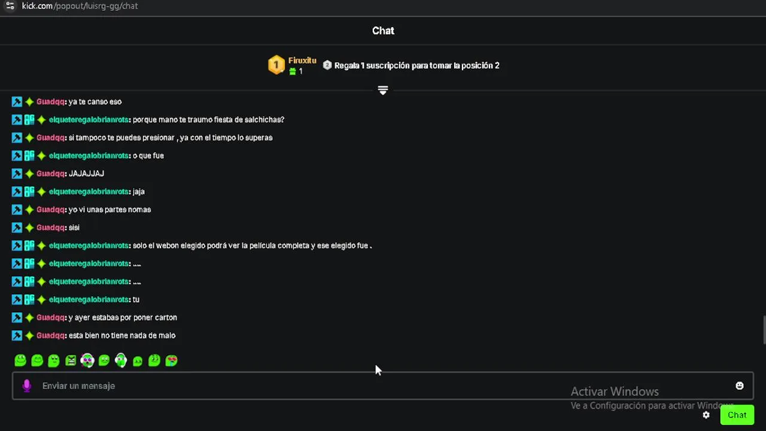This screenshot has height=431, width=766.
Task: Click username Guadqq on the 'JAJAJJAJ' message
Action: [x=50, y=174]
